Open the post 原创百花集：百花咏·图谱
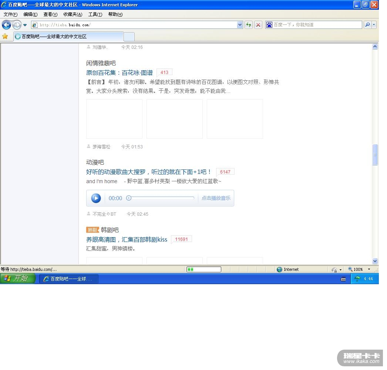387x370 pixels. tap(120, 73)
